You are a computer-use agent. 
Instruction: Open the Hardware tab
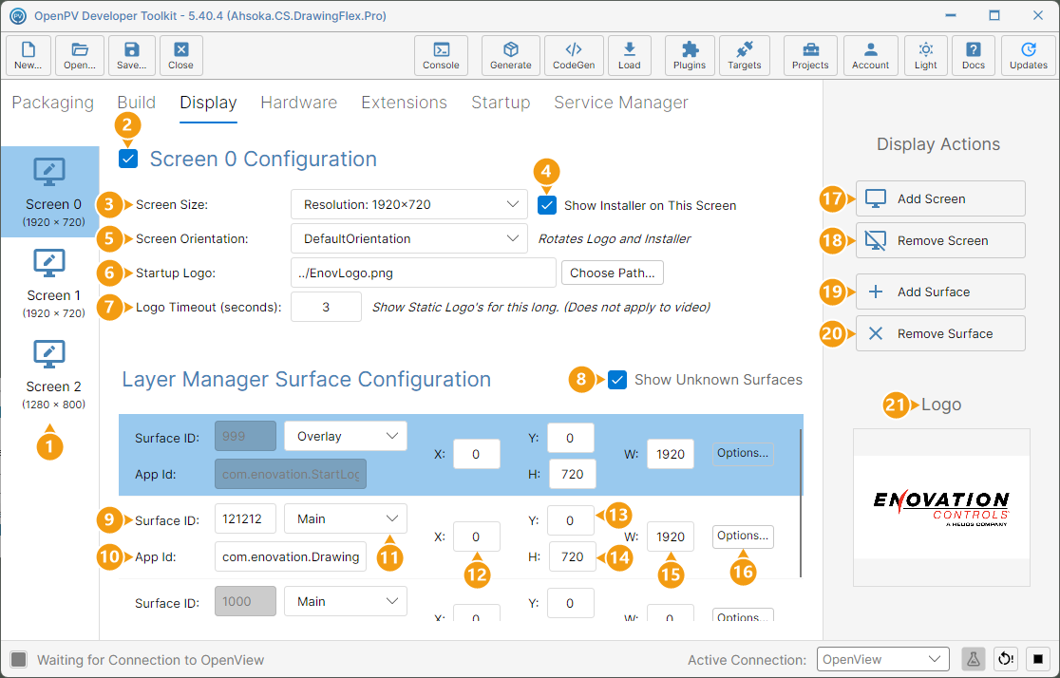pyautogui.click(x=299, y=103)
